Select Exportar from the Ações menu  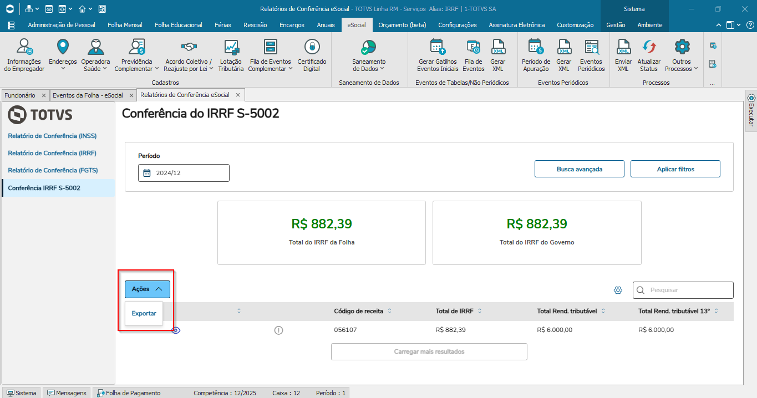pyautogui.click(x=144, y=313)
